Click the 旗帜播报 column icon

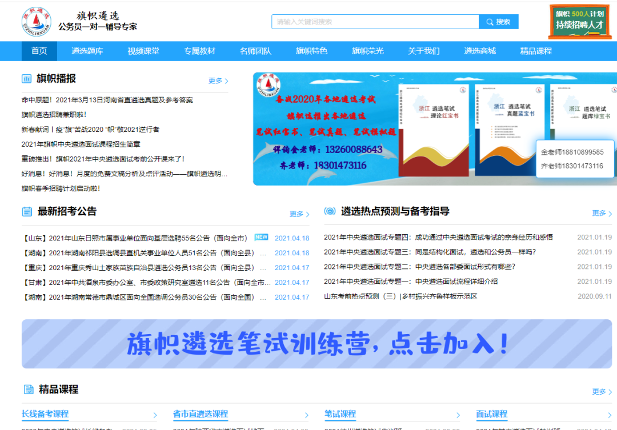point(27,78)
